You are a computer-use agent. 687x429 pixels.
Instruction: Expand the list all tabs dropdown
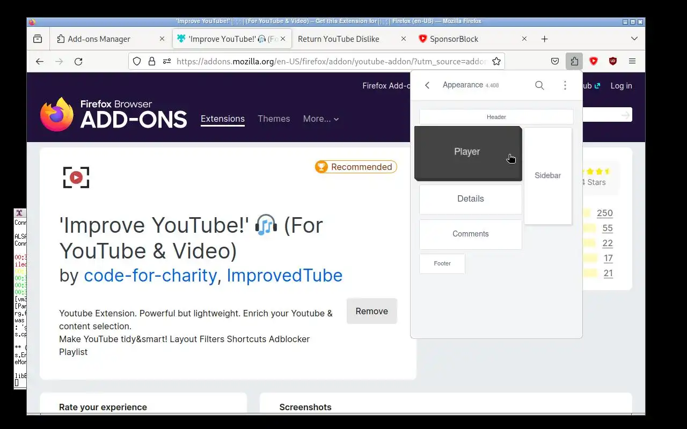[634, 39]
